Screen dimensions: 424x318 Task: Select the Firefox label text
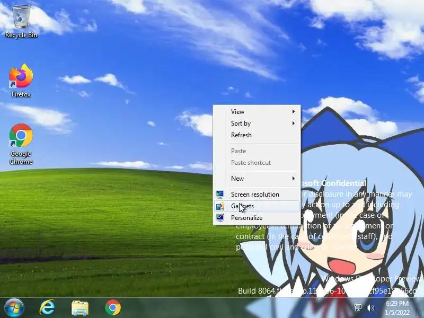[21, 95]
